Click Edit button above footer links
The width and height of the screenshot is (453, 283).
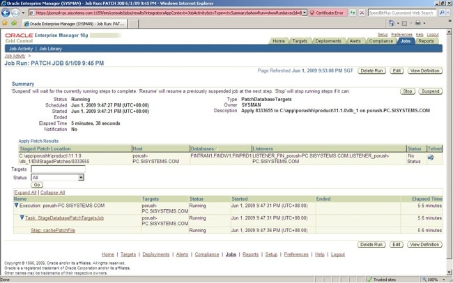[x=397, y=245]
